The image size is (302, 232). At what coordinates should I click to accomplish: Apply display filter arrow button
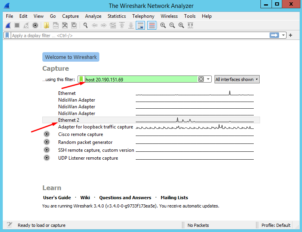(x=274, y=35)
